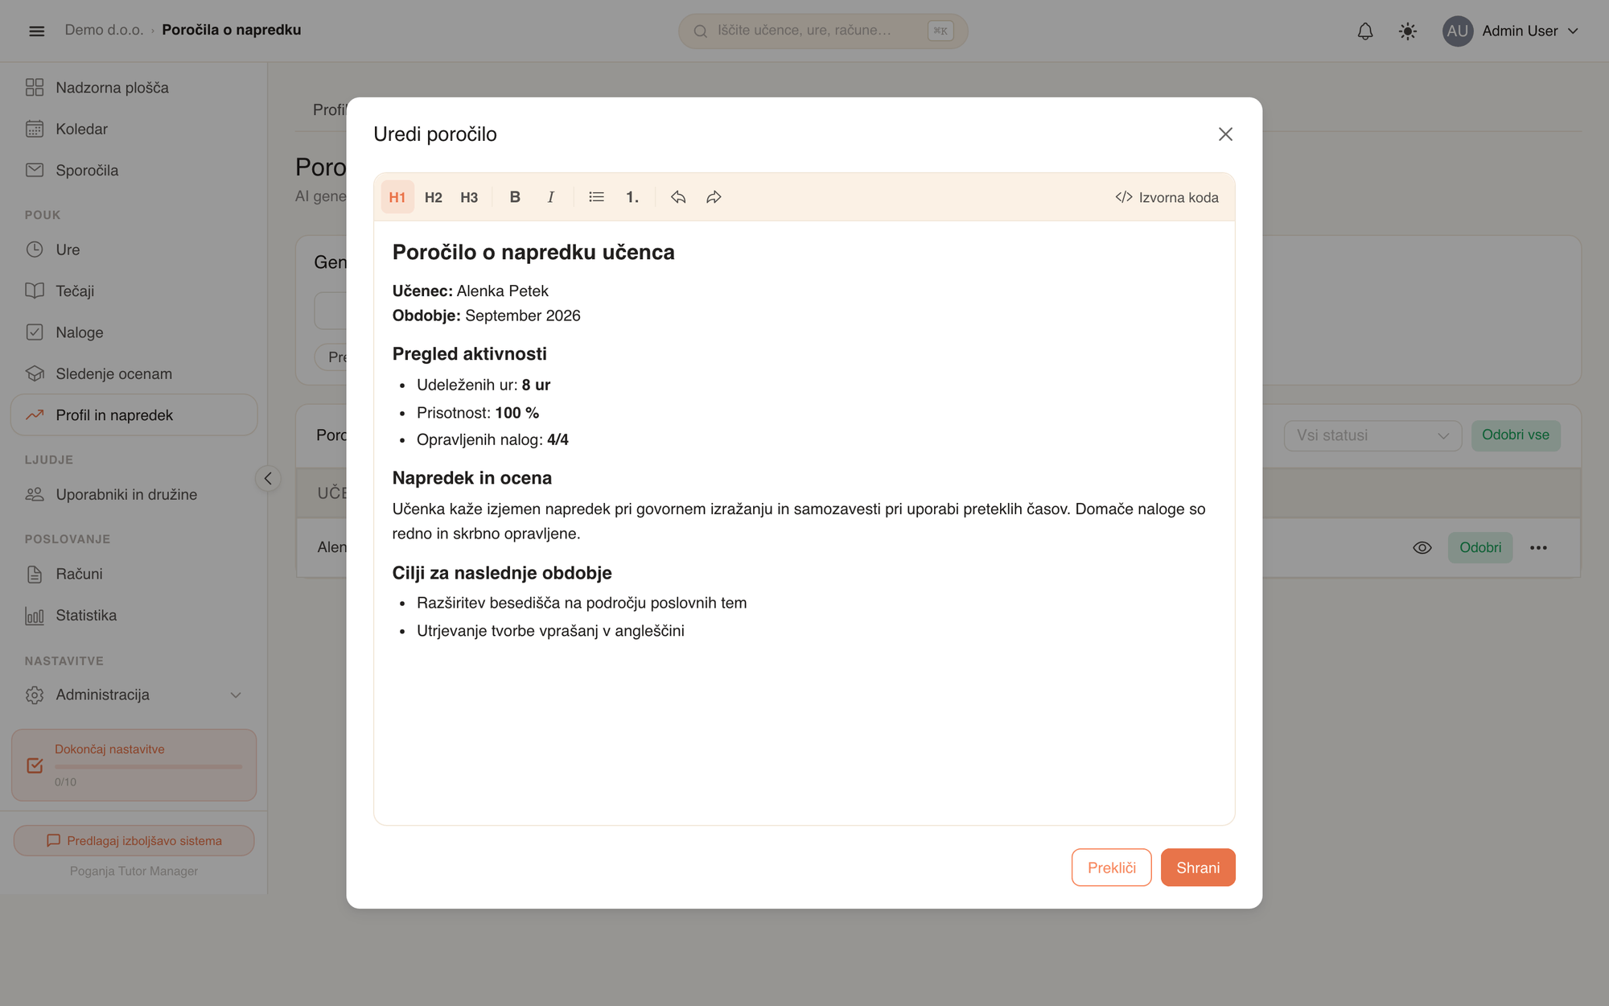Image resolution: width=1609 pixels, height=1006 pixels.
Task: Open Uporabniki in družine in sidebar
Action: point(134,494)
